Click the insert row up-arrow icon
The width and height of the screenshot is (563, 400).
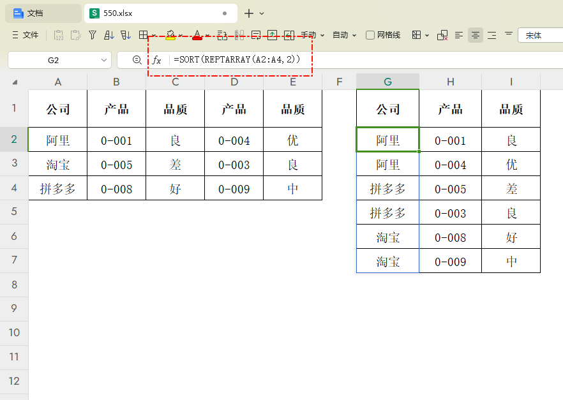pos(272,35)
